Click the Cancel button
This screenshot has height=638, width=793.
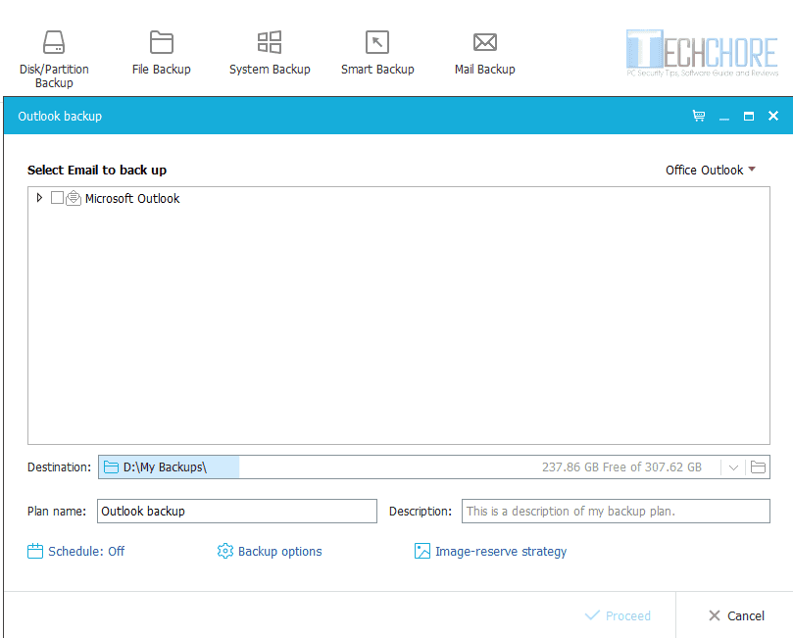[736, 615]
